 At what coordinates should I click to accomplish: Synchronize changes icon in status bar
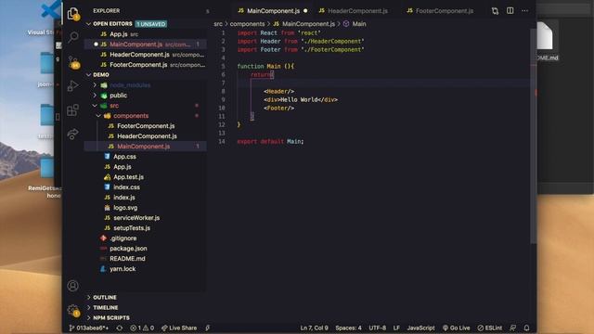point(120,328)
